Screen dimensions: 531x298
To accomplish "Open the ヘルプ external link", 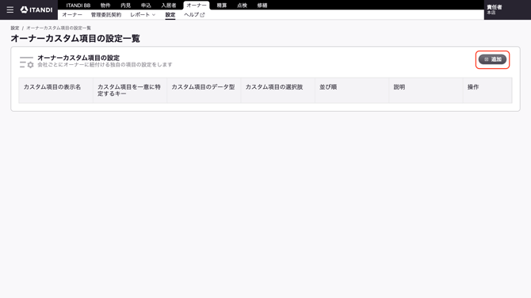I will 194,15.
